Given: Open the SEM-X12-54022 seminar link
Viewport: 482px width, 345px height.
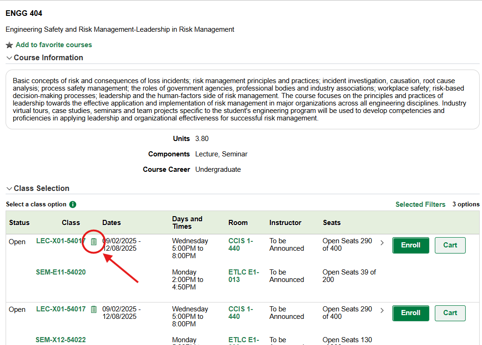Looking at the screenshot, I should [x=61, y=340].
